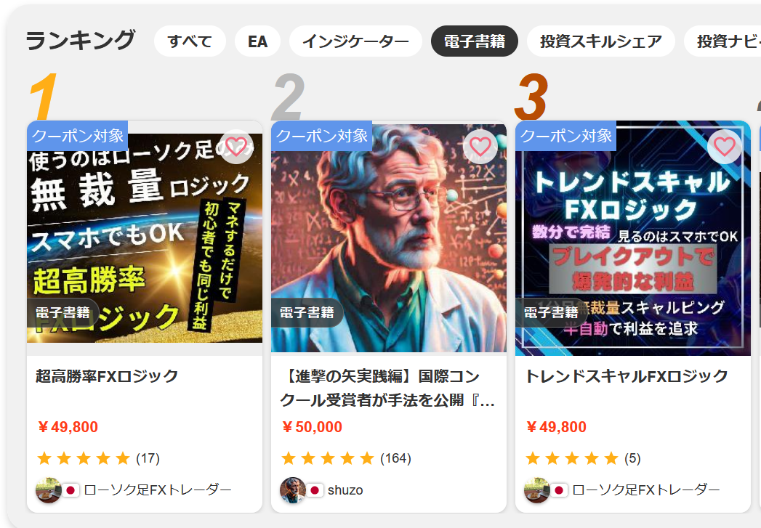
Task: Select the すべて ranking filter
Action: 190,41
